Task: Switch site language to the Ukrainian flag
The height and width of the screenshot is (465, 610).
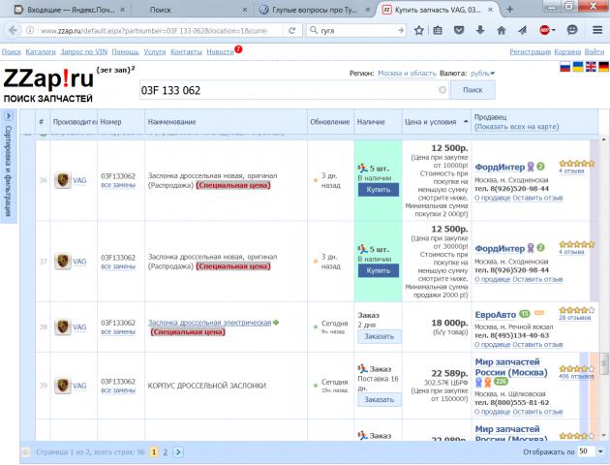Action: pyautogui.click(x=578, y=67)
